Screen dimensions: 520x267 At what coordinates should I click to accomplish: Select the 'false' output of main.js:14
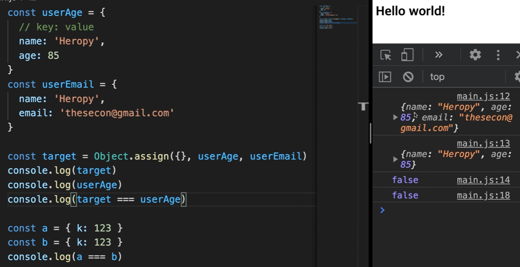click(x=405, y=180)
